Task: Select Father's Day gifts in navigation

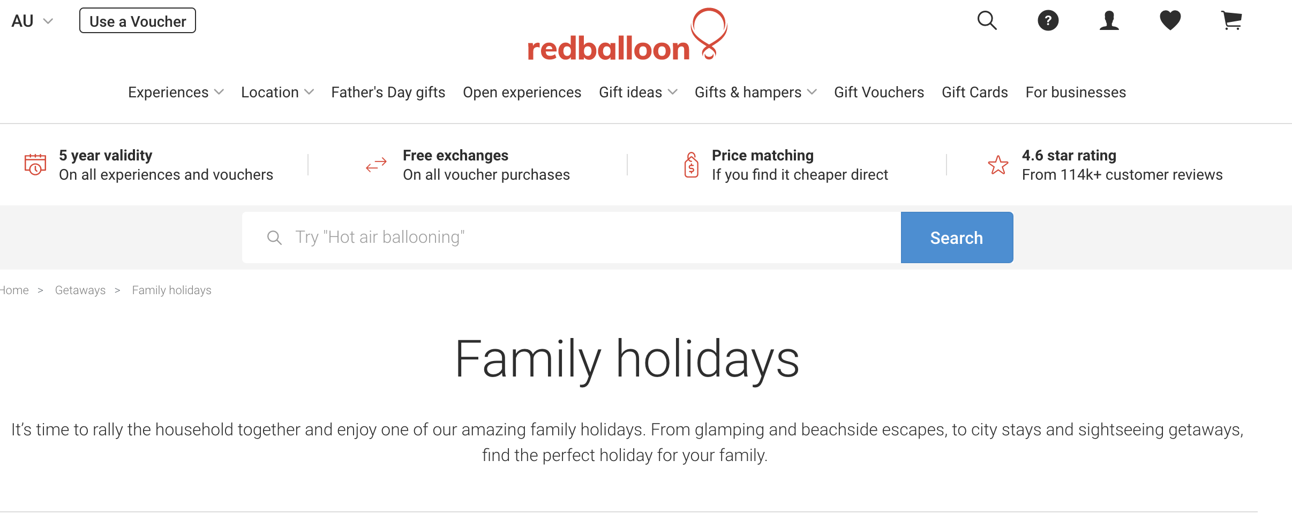Action: pyautogui.click(x=388, y=92)
